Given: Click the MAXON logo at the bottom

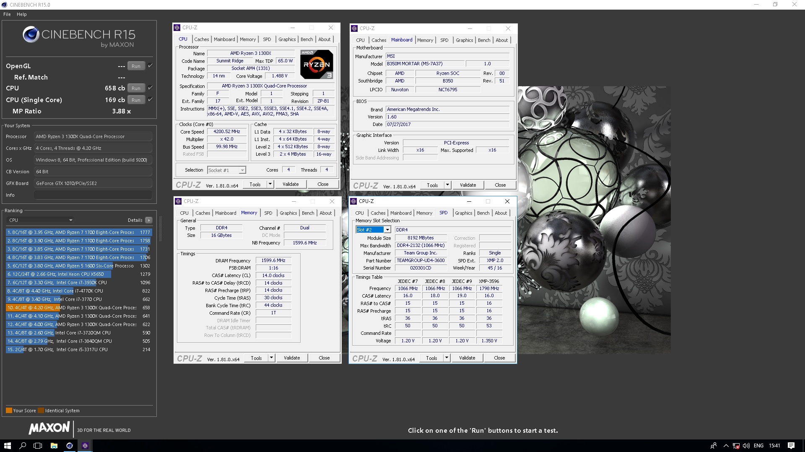Looking at the screenshot, I should 49,428.
